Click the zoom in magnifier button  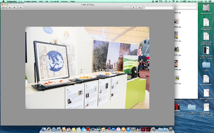pos(14,8)
